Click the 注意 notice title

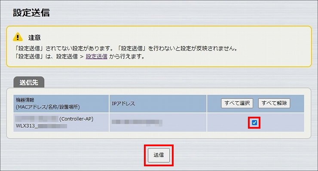tap(34, 38)
